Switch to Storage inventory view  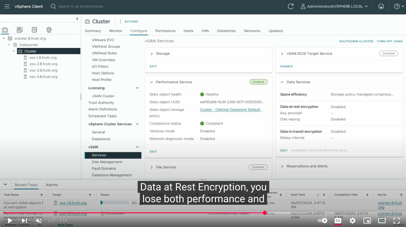[34, 30]
